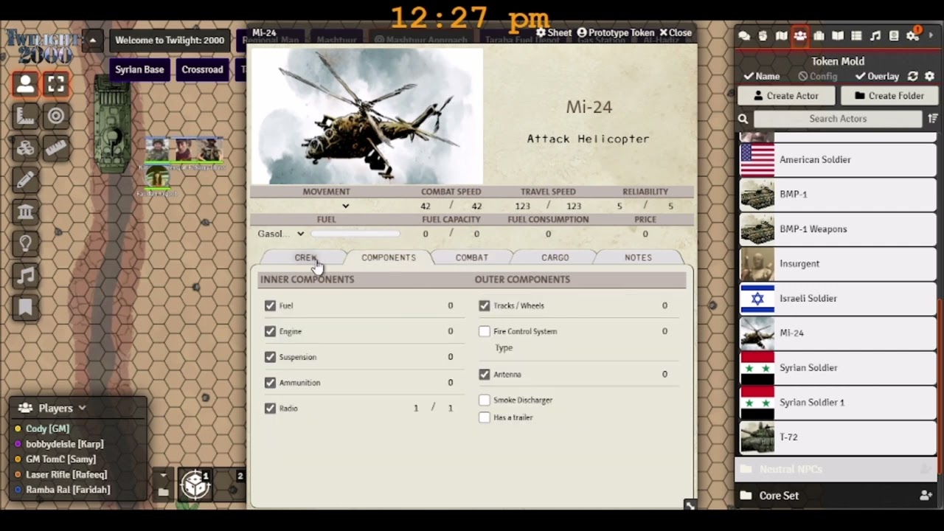Viewport: 944px width, 531px height.
Task: Select the Drawing Tools pencil
Action: [25, 179]
